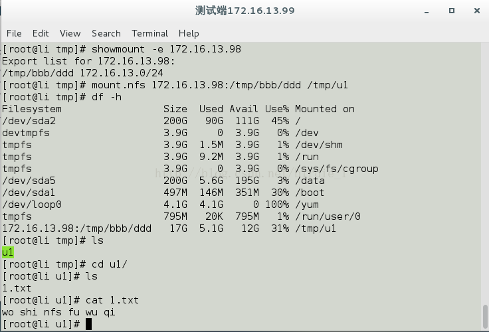
Task: Click the "wo shi nfs fu wu qi" output line
Action: point(60,312)
